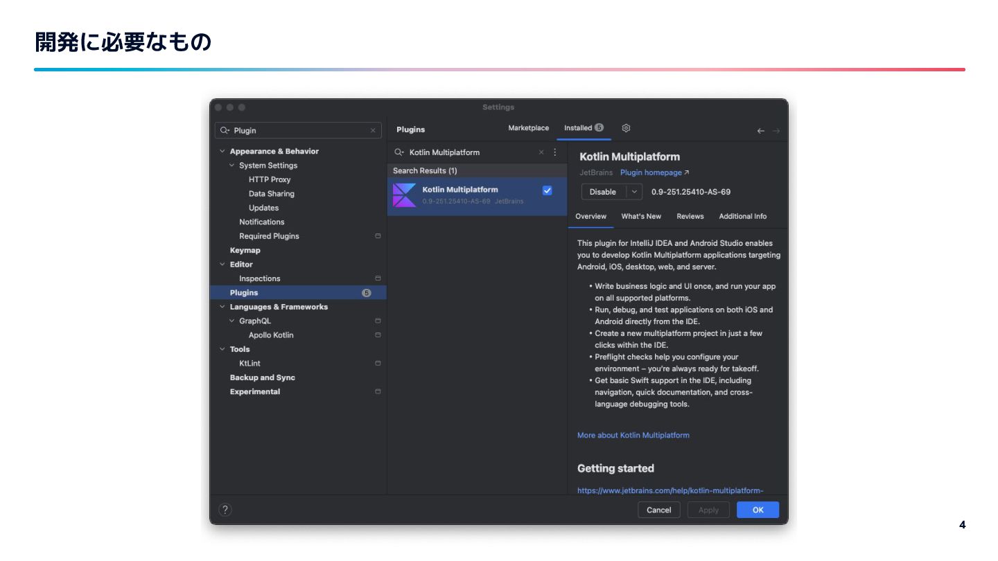The height and width of the screenshot is (561, 998).
Task: Click the magnifier icon in settings search
Action: pyautogui.click(x=225, y=130)
